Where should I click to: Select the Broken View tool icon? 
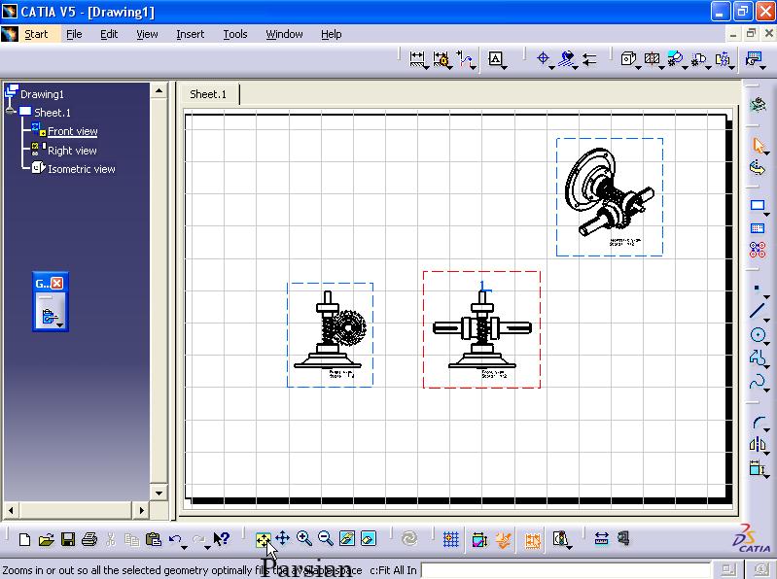[x=722, y=59]
